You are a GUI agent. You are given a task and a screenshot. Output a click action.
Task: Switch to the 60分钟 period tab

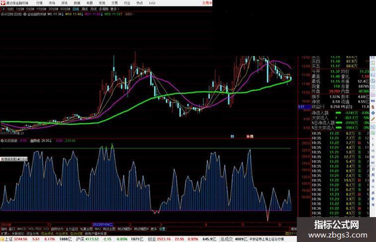tap(65, 9)
